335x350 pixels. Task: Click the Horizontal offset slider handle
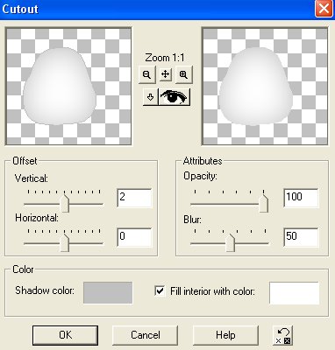coord(64,243)
